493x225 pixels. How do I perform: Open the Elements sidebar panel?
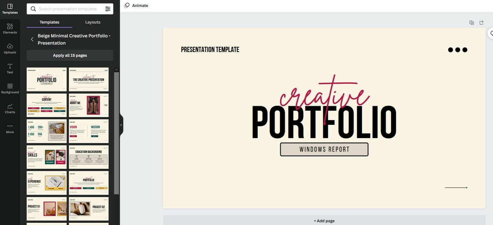pyautogui.click(x=10, y=29)
